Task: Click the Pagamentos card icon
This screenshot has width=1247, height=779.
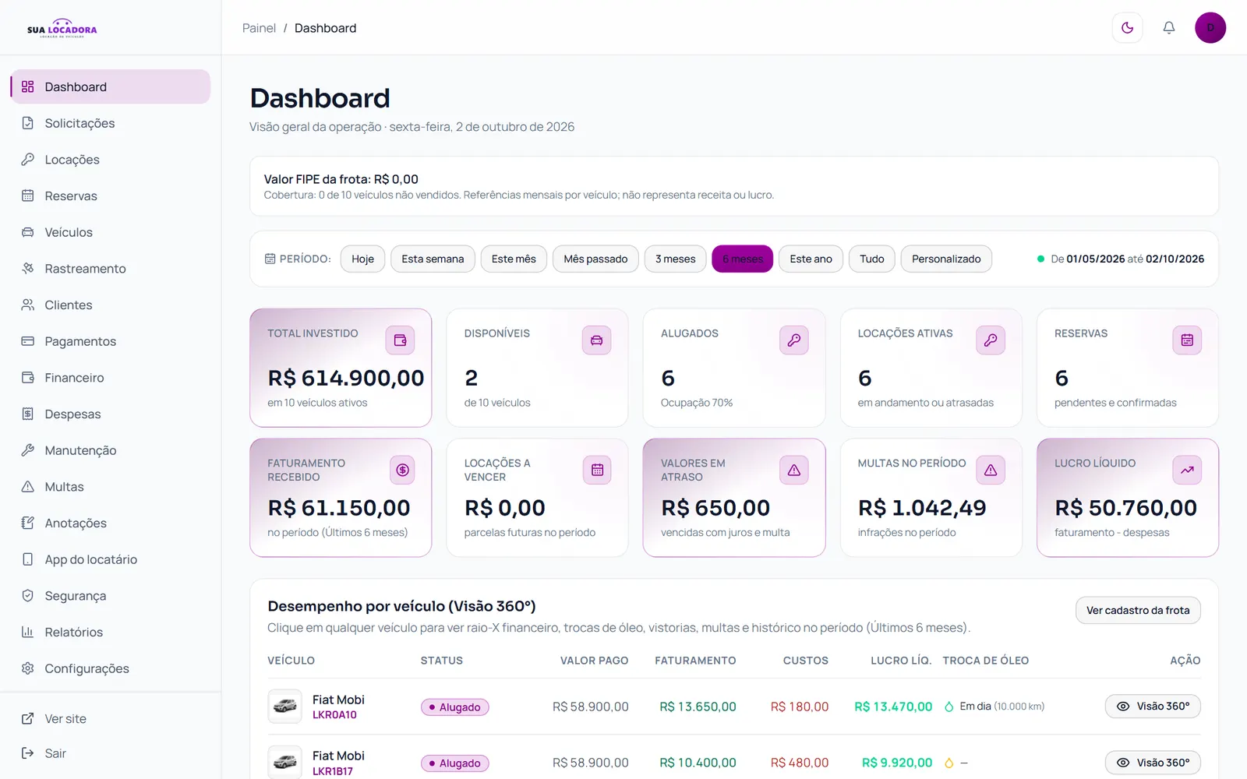Action: [x=28, y=341]
